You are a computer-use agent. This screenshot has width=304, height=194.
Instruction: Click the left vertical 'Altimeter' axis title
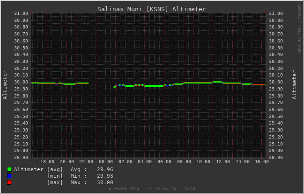coord(5,85)
